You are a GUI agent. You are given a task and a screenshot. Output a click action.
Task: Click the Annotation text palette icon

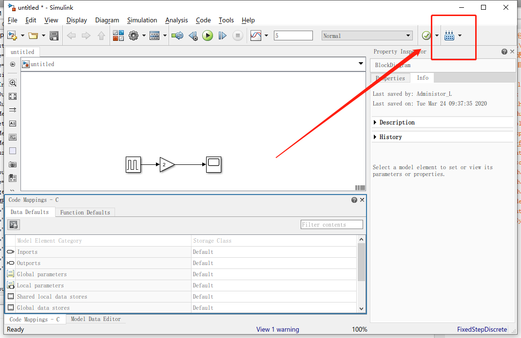point(13,124)
